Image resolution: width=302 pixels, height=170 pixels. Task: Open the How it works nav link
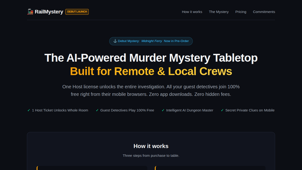[192, 12]
